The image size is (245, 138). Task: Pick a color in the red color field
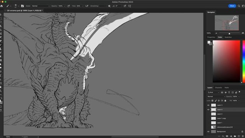(226, 61)
